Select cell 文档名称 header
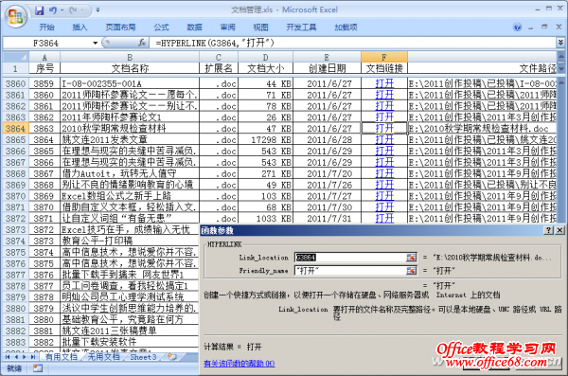This screenshot has width=568, height=376. pyautogui.click(x=130, y=68)
